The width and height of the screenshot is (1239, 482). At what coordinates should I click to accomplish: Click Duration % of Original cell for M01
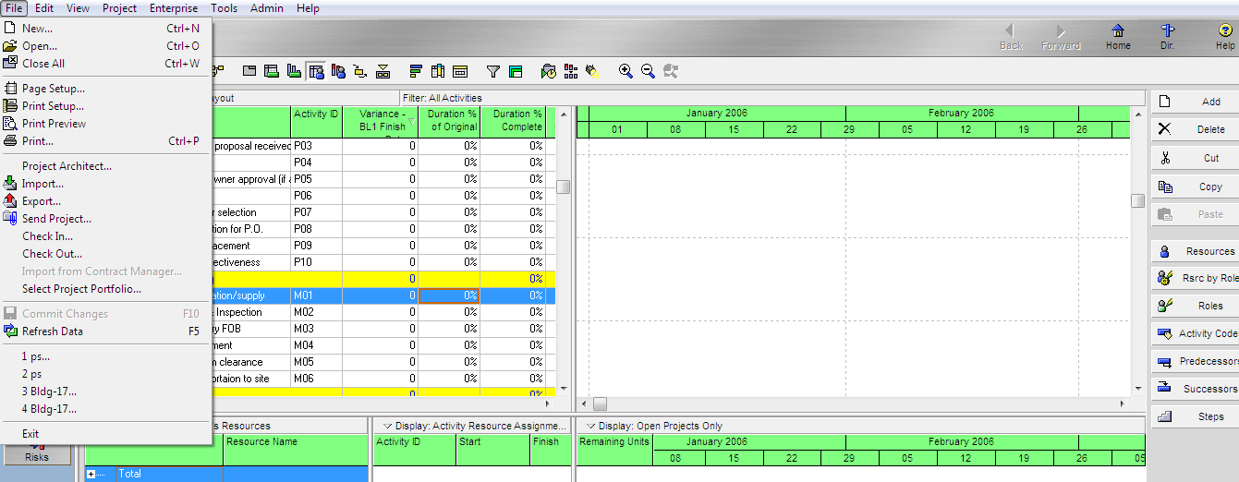click(x=449, y=295)
